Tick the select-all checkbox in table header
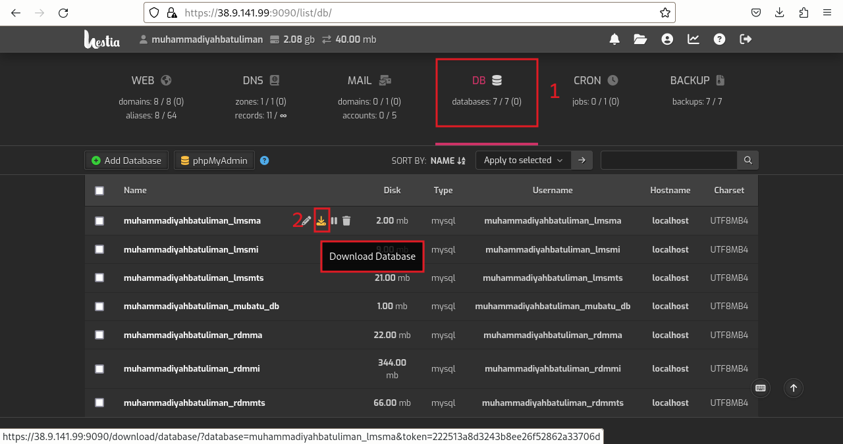Image resolution: width=843 pixels, height=444 pixels. tap(99, 191)
